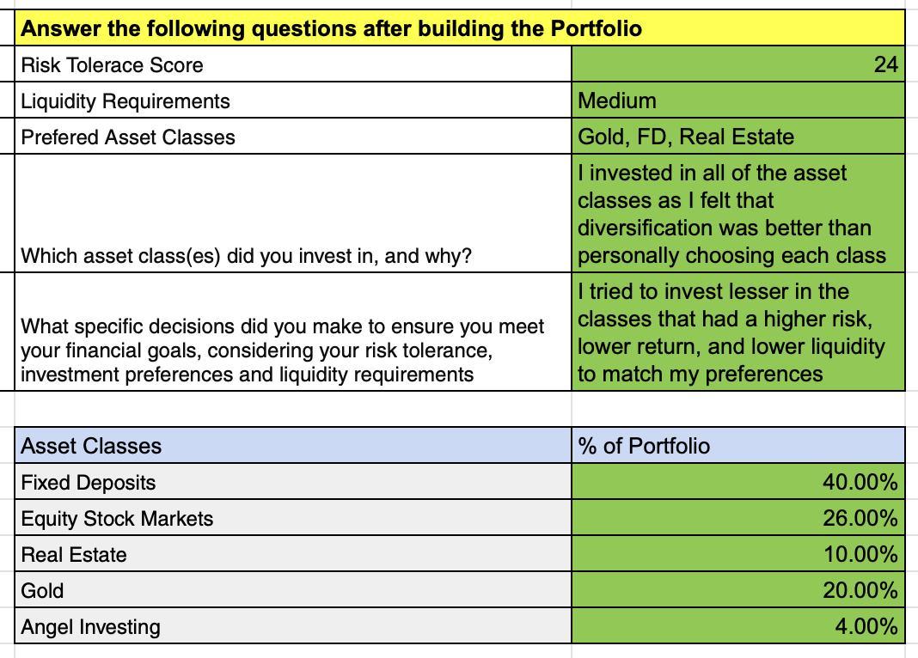
Task: Click the Risk Tolerace Score label cell
Action: pos(294,65)
